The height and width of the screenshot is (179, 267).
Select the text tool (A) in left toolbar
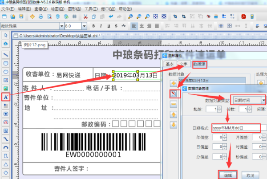tap(6, 97)
